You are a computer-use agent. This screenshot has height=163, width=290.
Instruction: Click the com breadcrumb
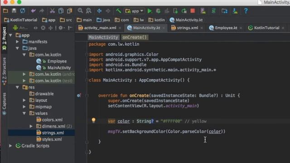[x=122, y=20]
